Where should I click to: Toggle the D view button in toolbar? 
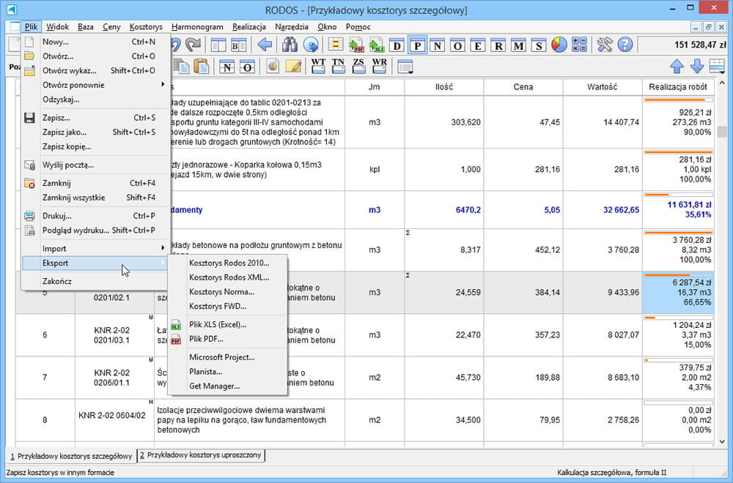point(397,45)
